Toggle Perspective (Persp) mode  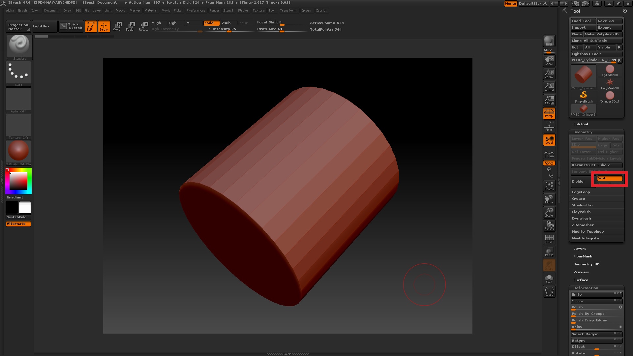point(549,113)
